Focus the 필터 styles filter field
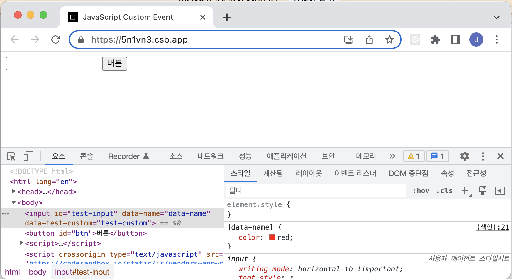Screen dimensions: 512x279 coord(316,190)
